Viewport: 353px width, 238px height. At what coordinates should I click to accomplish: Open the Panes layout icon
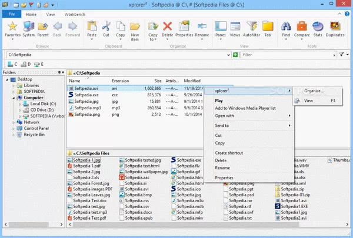[x=221, y=28]
